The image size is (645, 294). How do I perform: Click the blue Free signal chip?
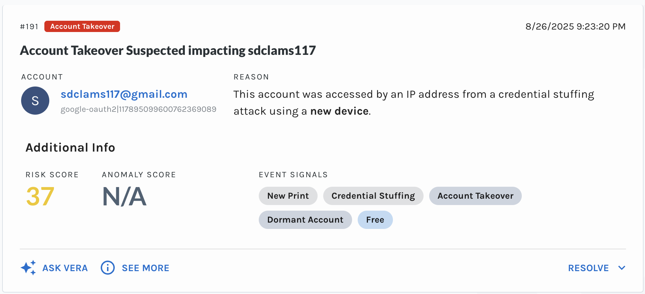coord(375,220)
